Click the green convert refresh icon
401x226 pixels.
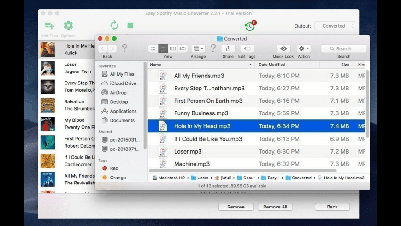point(114,25)
